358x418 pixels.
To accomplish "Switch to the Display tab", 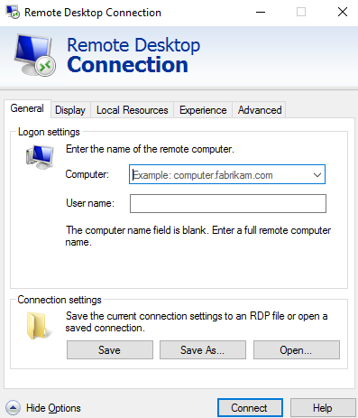I will [70, 110].
